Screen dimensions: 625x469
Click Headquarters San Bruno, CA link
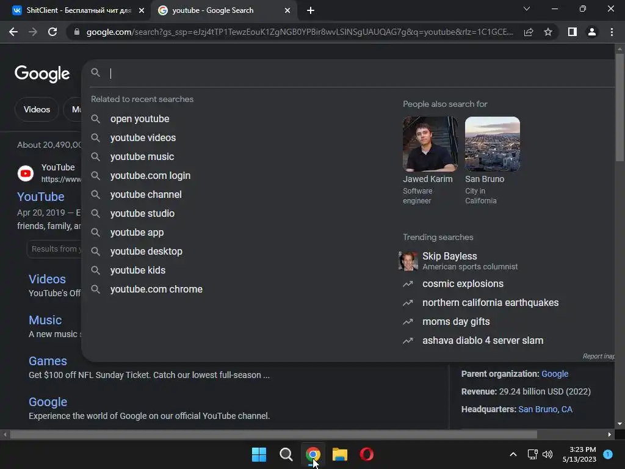(x=545, y=409)
